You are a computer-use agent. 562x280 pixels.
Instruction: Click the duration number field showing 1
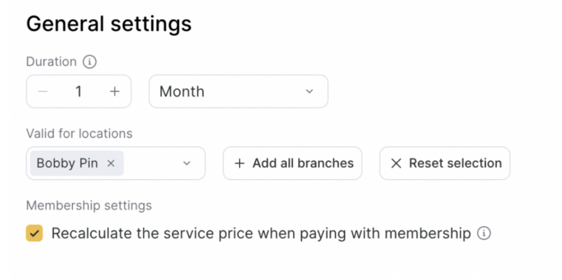coord(78,92)
